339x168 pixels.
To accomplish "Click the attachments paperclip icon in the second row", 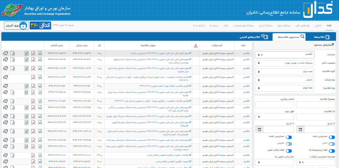I will point(13,59).
